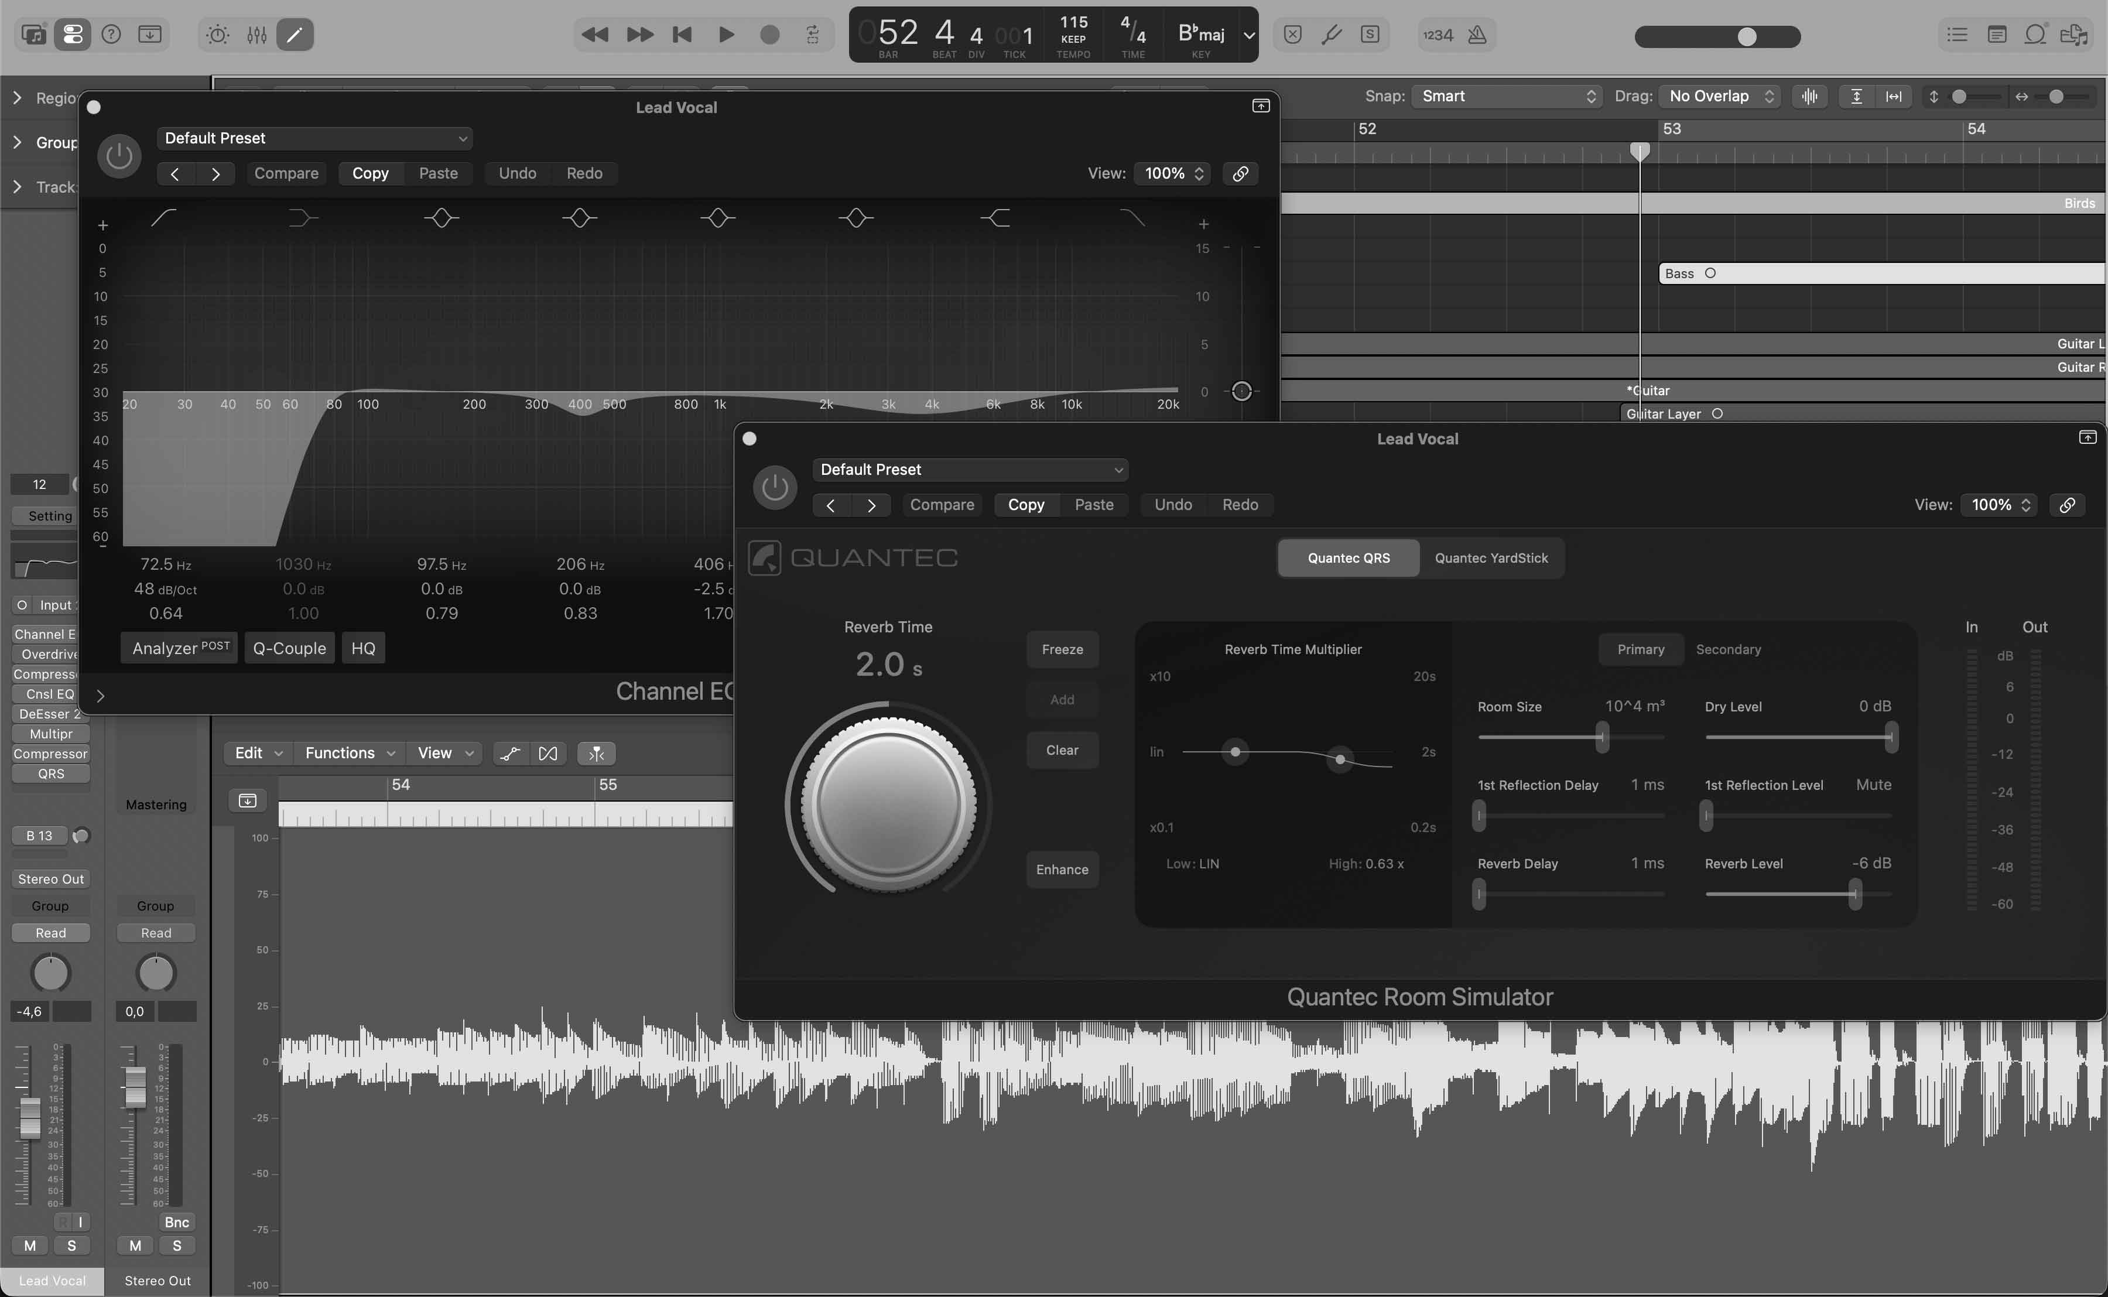Click Copy in the Quantec window
The image size is (2108, 1297).
(1026, 504)
